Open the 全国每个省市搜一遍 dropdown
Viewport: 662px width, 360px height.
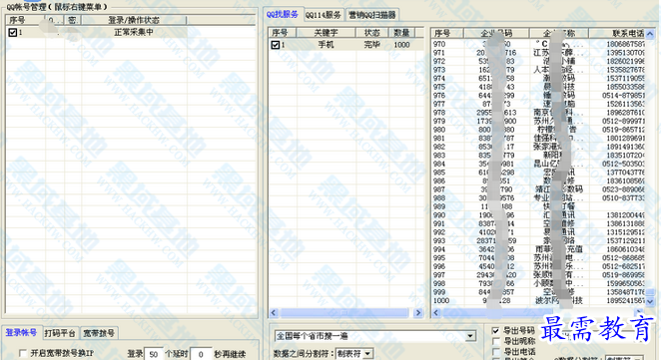coord(470,336)
